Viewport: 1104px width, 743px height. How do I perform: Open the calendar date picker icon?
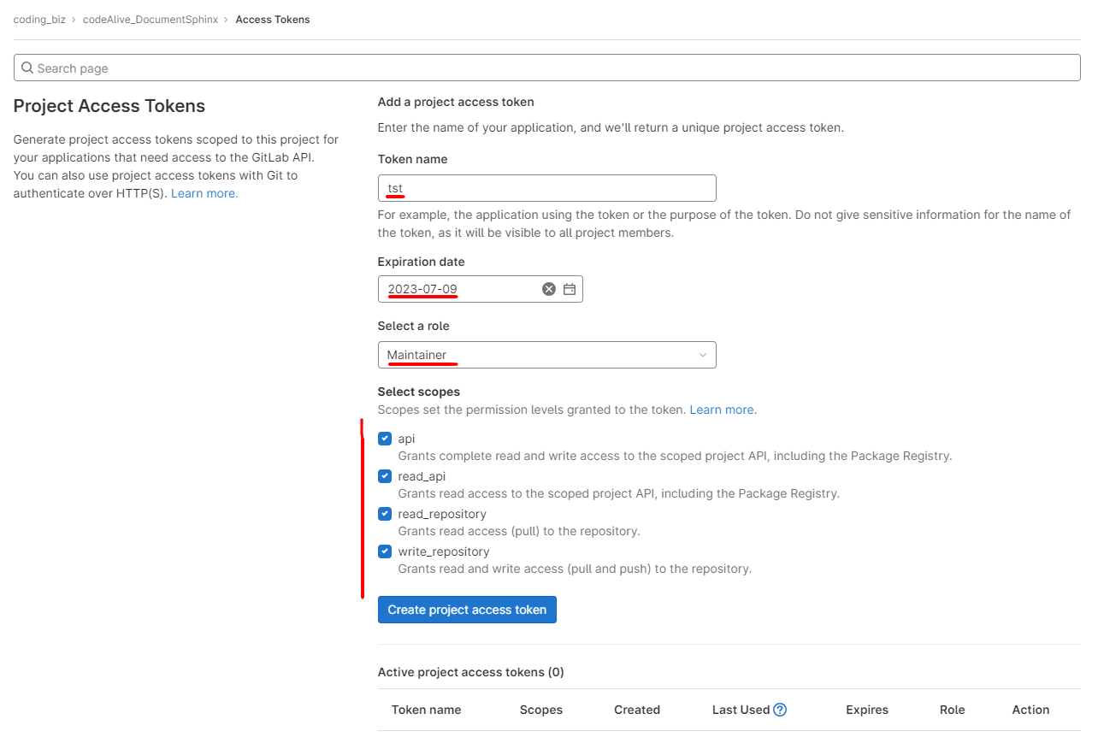pos(570,289)
